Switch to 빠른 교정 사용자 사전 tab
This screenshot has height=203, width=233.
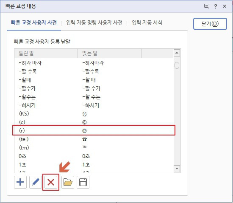pos(34,23)
